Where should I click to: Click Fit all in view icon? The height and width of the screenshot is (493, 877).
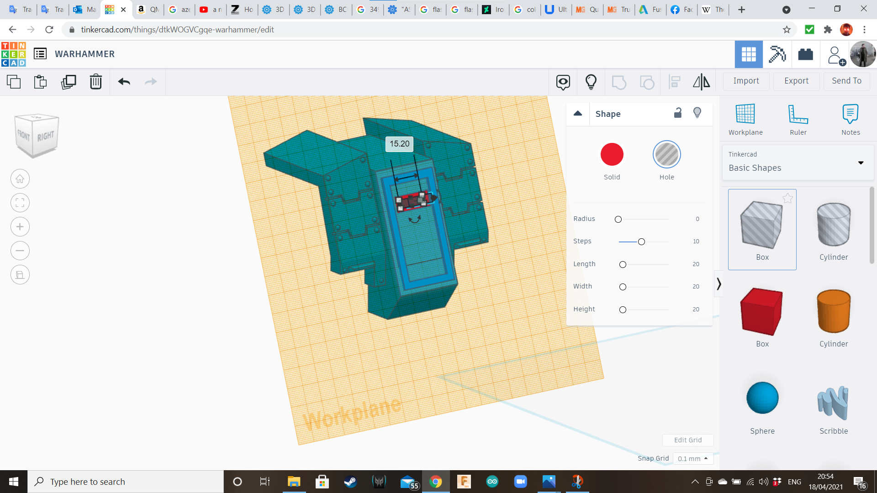tap(20, 203)
